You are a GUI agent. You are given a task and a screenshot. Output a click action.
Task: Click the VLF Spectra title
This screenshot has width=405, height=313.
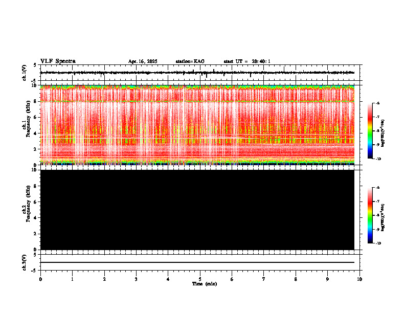pyautogui.click(x=58, y=61)
